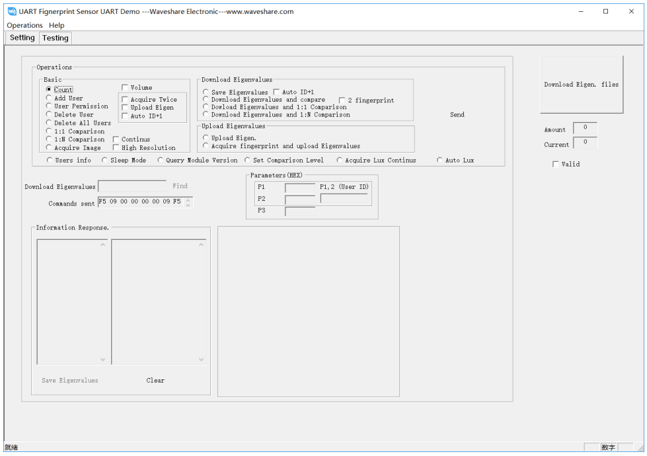Screen dimensions: 647x456
Task: Toggle the Valid checkbox
Action: (x=556, y=164)
